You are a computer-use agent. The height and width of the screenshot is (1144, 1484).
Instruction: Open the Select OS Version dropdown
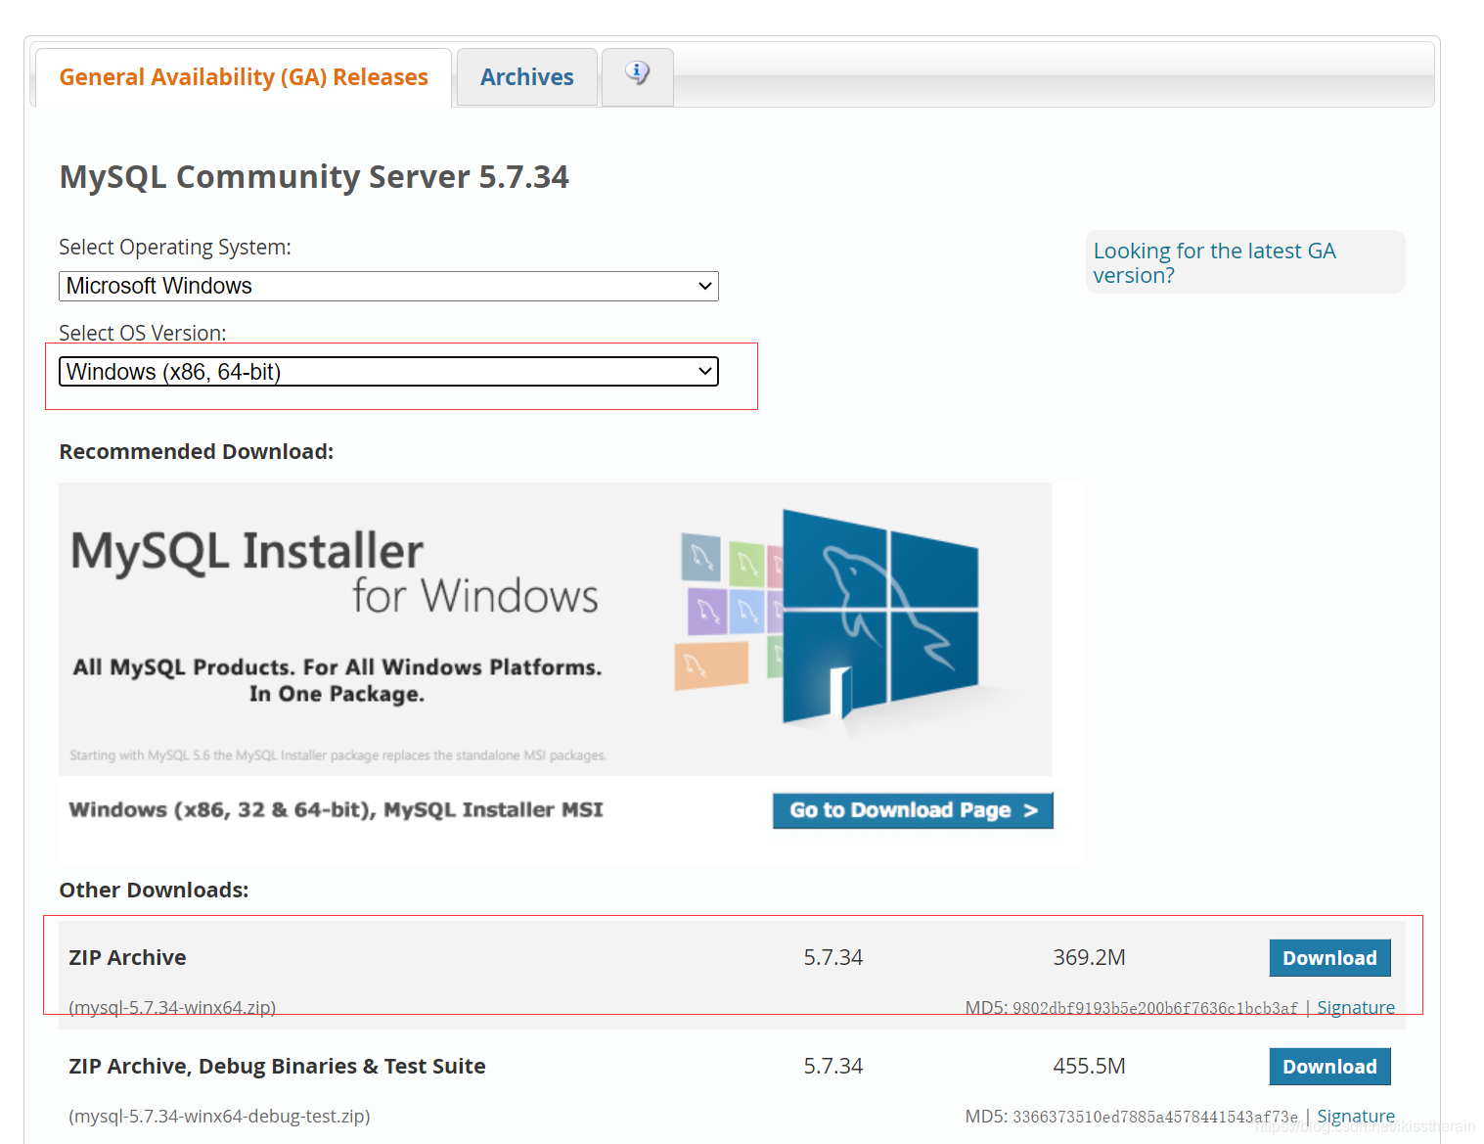pyautogui.click(x=388, y=372)
